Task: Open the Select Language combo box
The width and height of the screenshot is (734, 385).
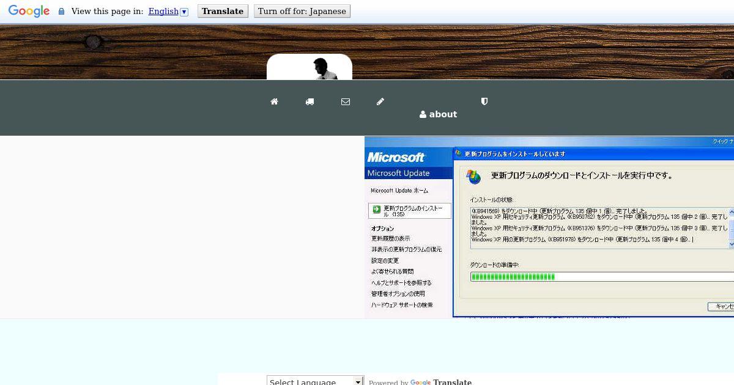Action: 315,381
